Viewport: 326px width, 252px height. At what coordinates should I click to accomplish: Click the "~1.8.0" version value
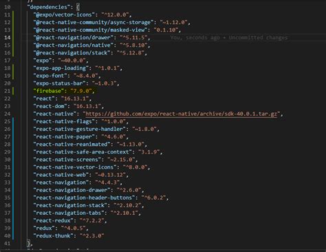144,129
